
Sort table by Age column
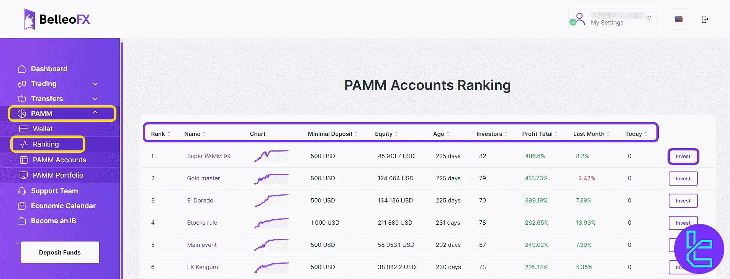point(441,134)
